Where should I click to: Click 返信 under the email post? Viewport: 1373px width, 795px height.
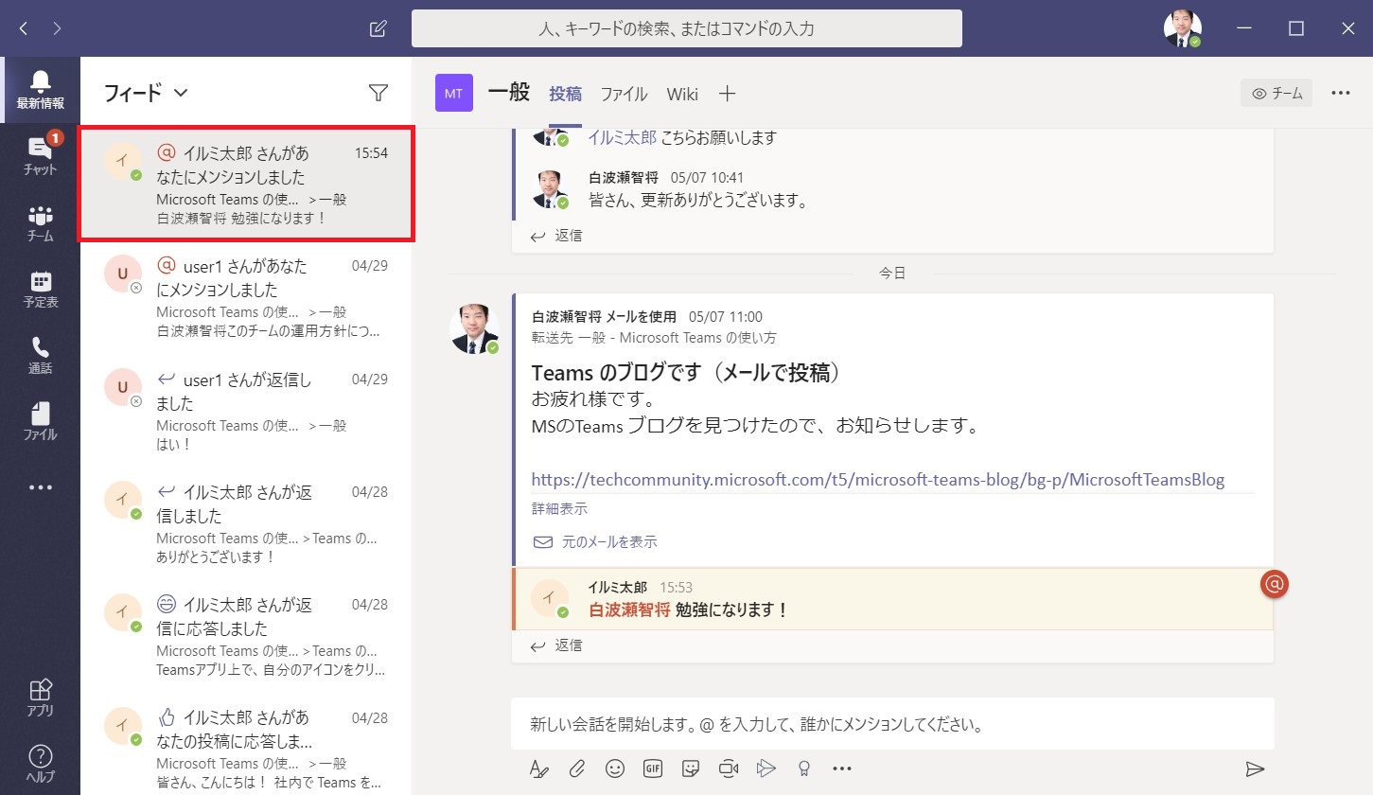(557, 645)
